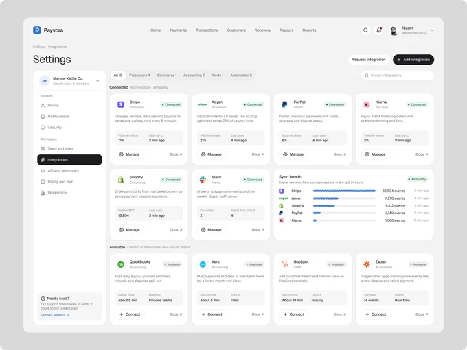The image size is (467, 350).
Task: Filter by Alerts 1 tab
Action: 218,75
